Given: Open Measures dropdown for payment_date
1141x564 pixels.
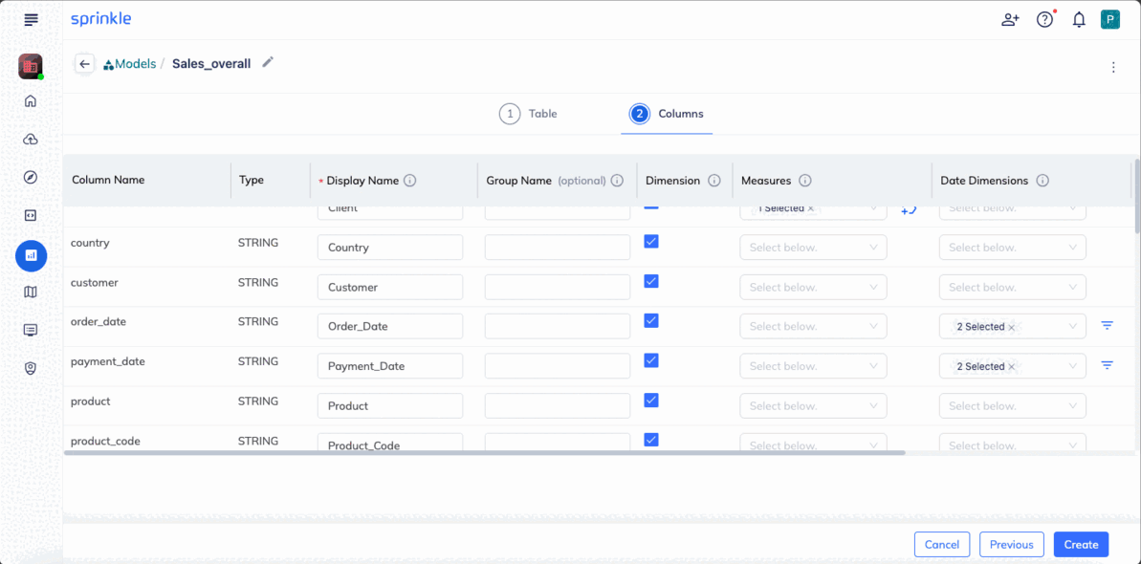Looking at the screenshot, I should [x=814, y=366].
